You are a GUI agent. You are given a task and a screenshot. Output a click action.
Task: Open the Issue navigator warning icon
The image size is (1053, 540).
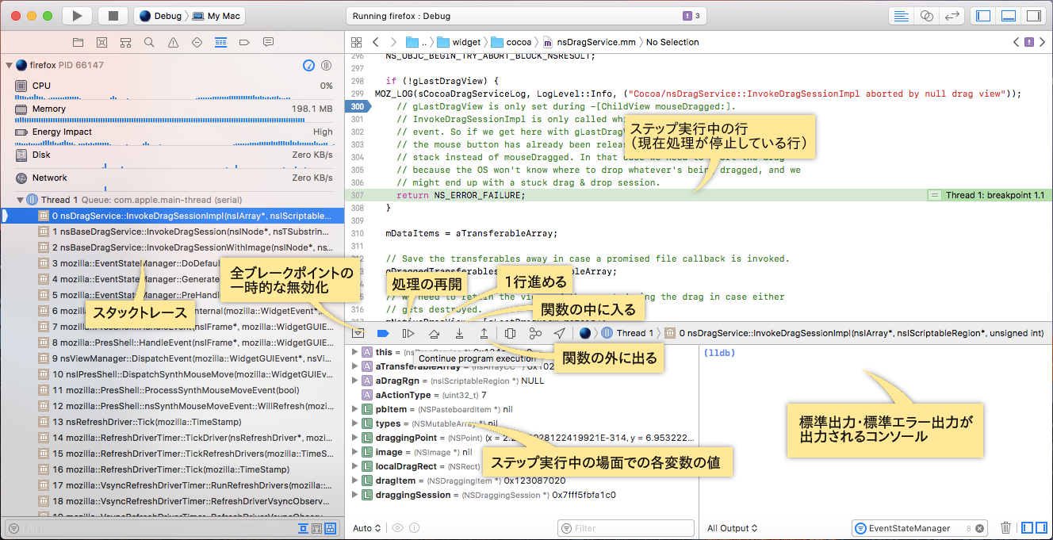(174, 42)
